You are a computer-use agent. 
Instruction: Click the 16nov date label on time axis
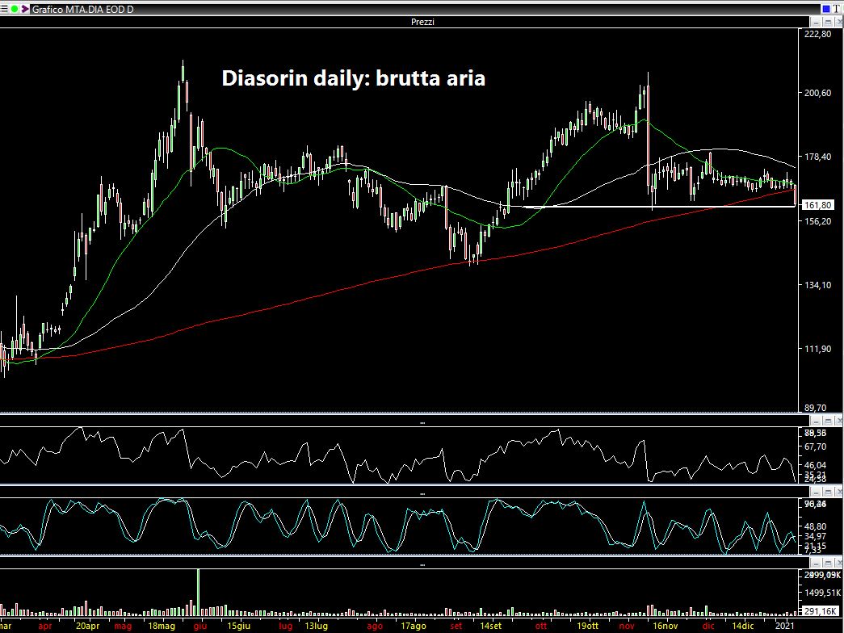(665, 626)
